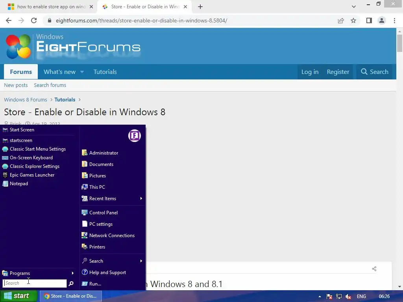
Task: Click the This PC computer icon
Action: 85,187
